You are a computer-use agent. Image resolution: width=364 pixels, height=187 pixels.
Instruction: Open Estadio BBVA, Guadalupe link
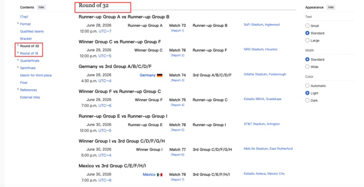(262, 99)
